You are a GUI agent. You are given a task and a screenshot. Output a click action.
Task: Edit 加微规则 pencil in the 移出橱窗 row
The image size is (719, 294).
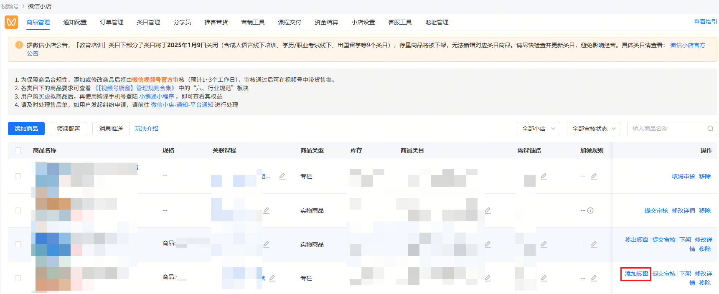click(594, 244)
